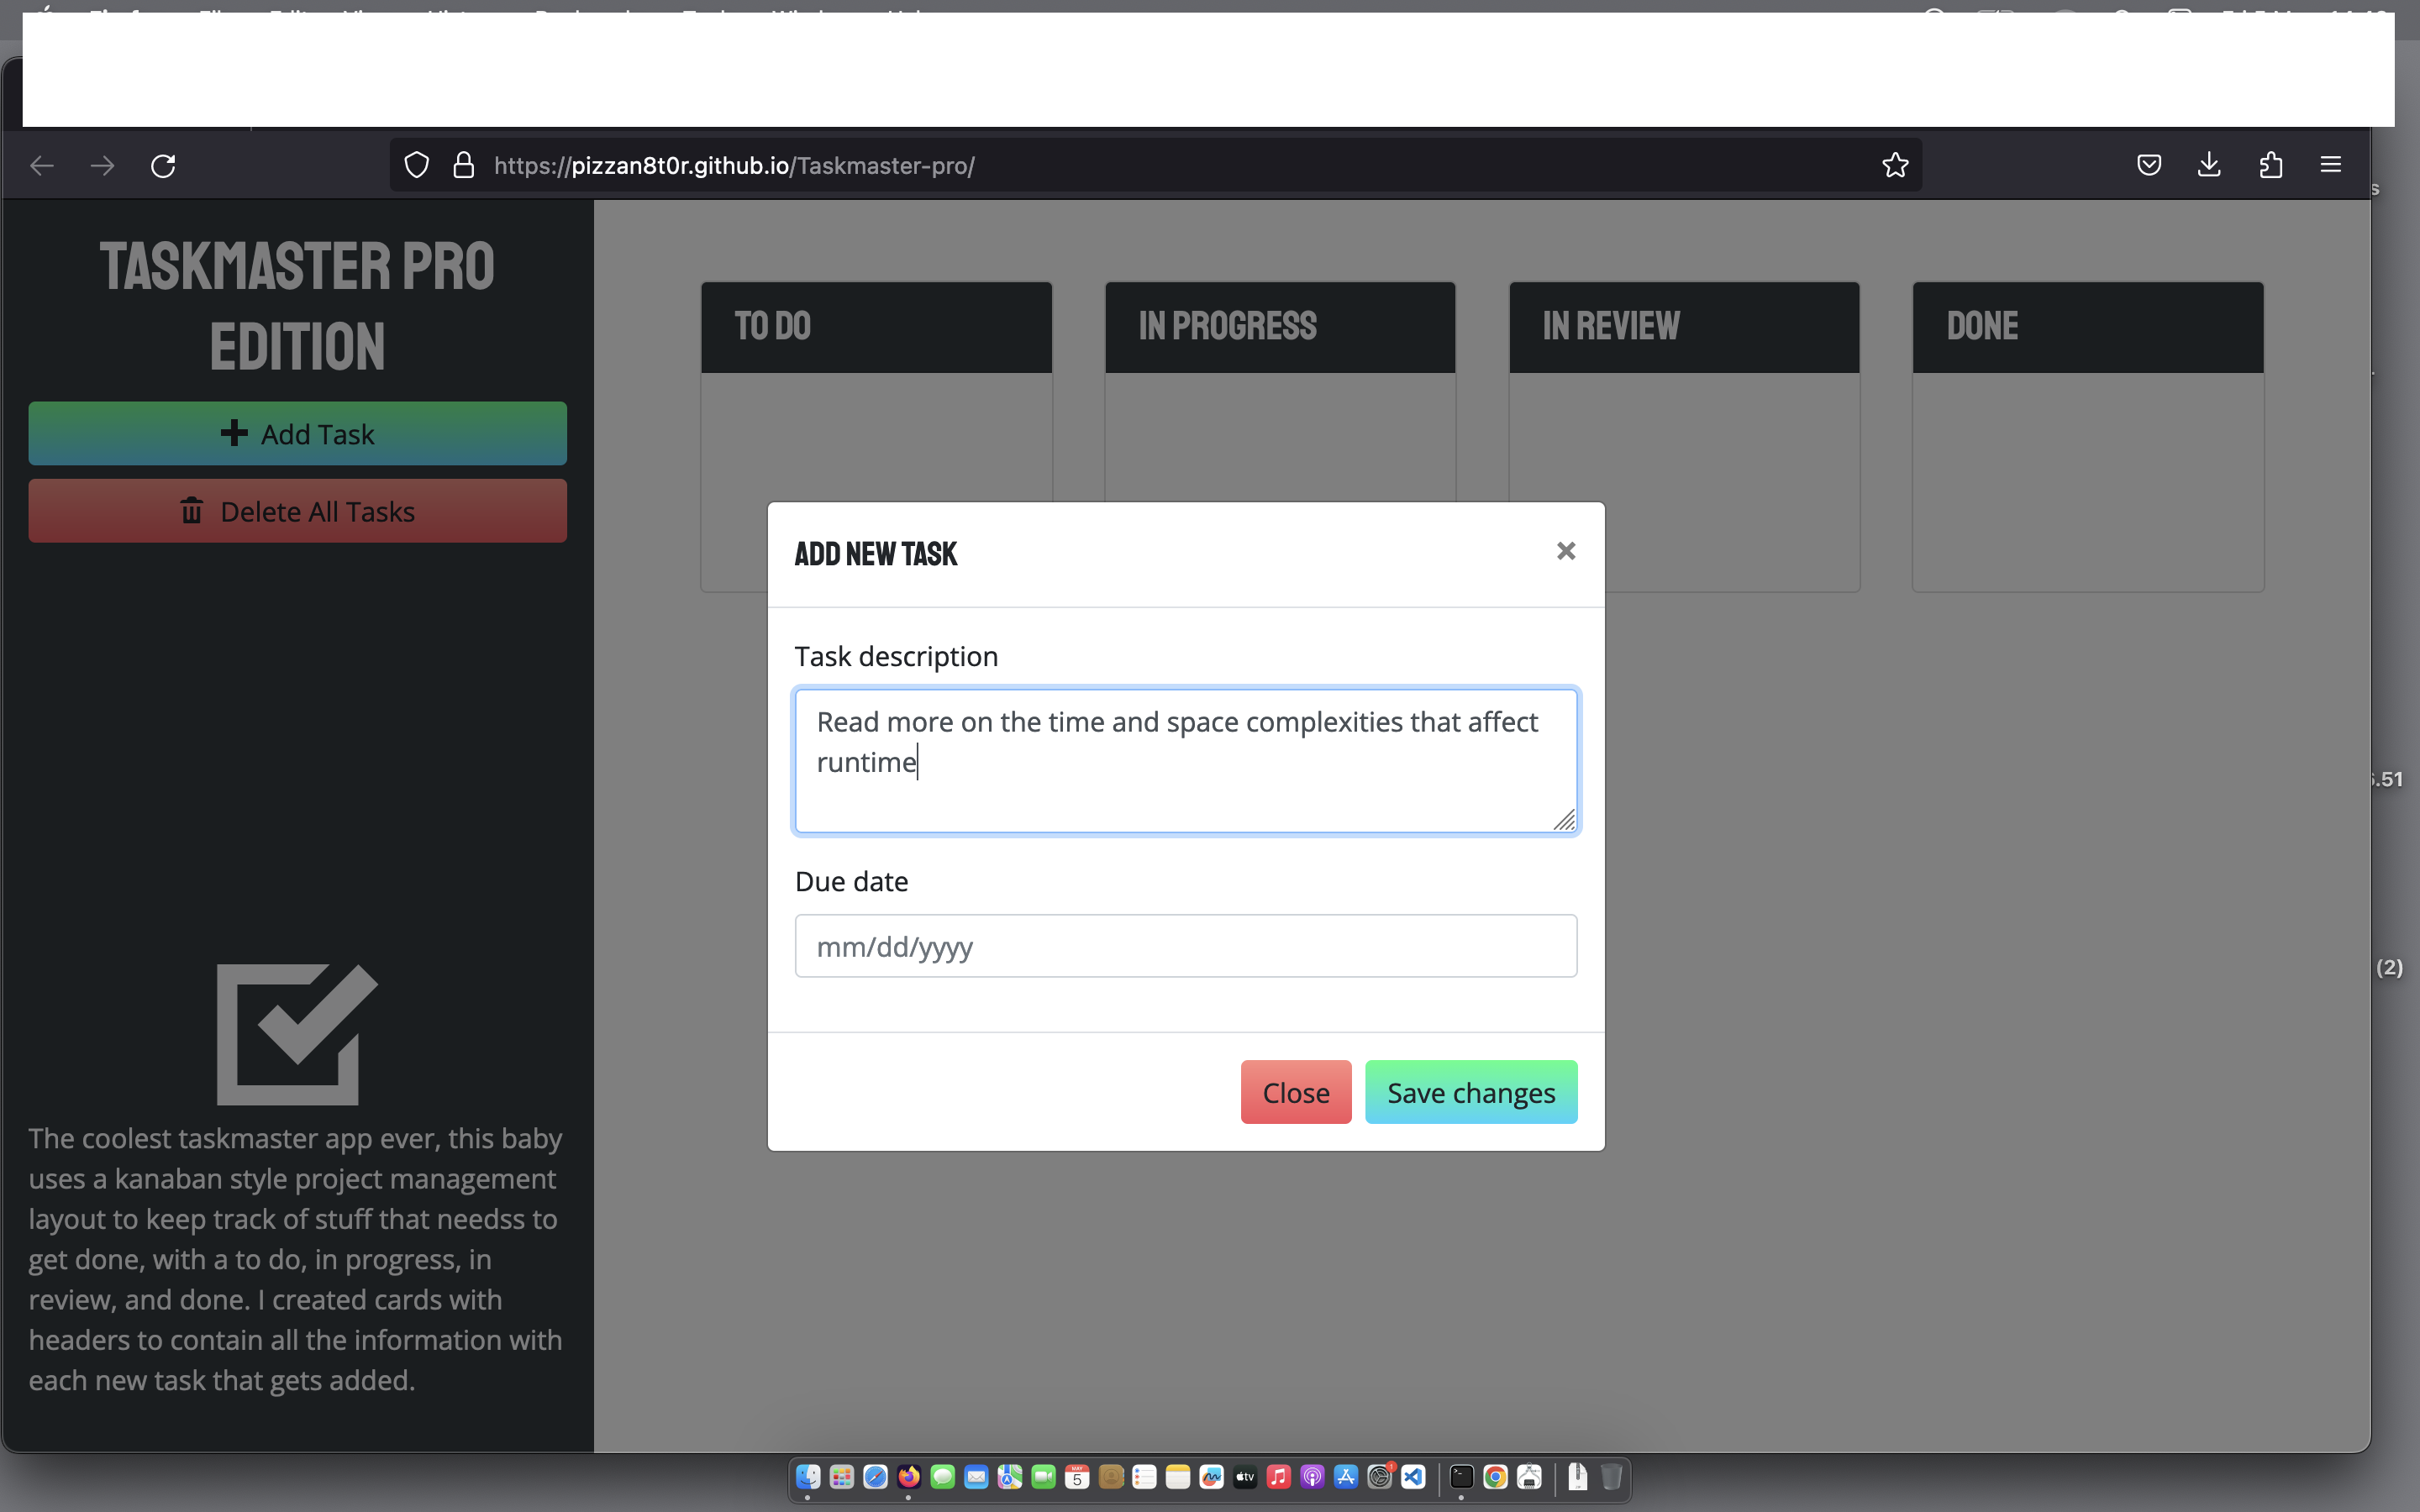Image resolution: width=2420 pixels, height=1512 pixels.
Task: Open the Downloads panel
Action: [x=2209, y=165]
